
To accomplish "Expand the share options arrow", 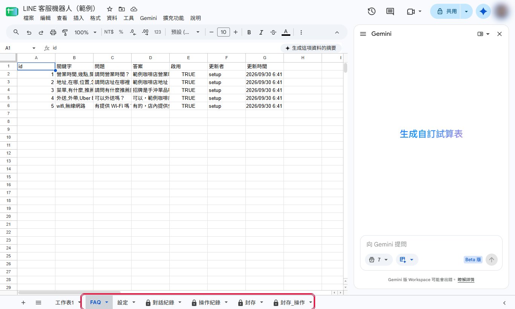I will click(466, 12).
